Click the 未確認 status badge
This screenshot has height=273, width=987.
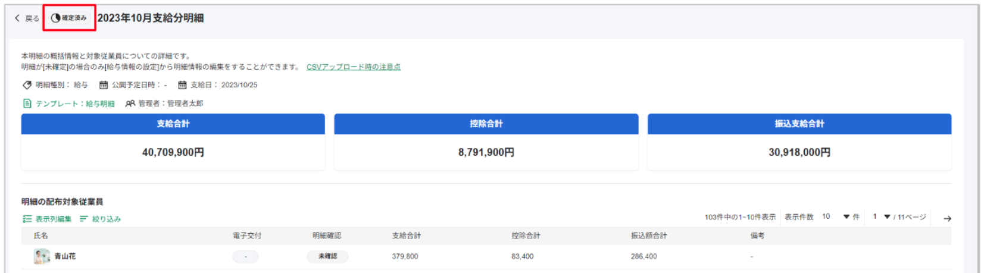pos(327,256)
